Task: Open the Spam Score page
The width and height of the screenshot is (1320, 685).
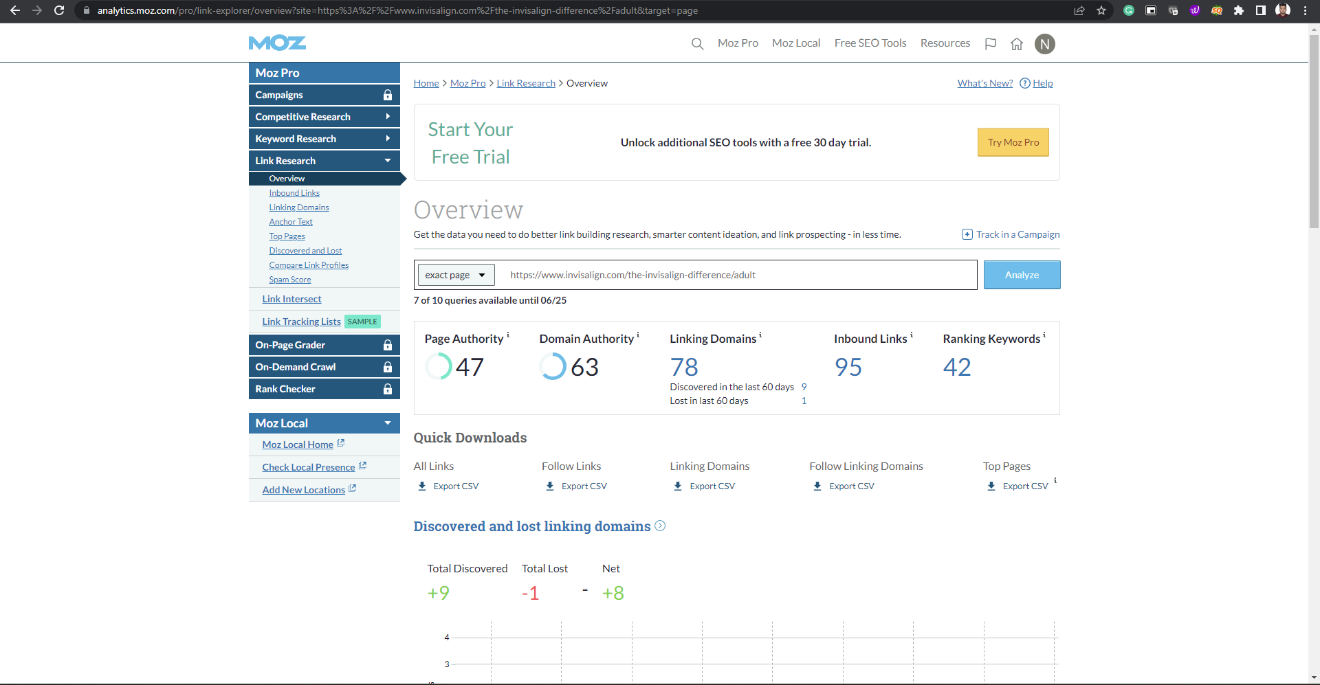Action: click(290, 280)
